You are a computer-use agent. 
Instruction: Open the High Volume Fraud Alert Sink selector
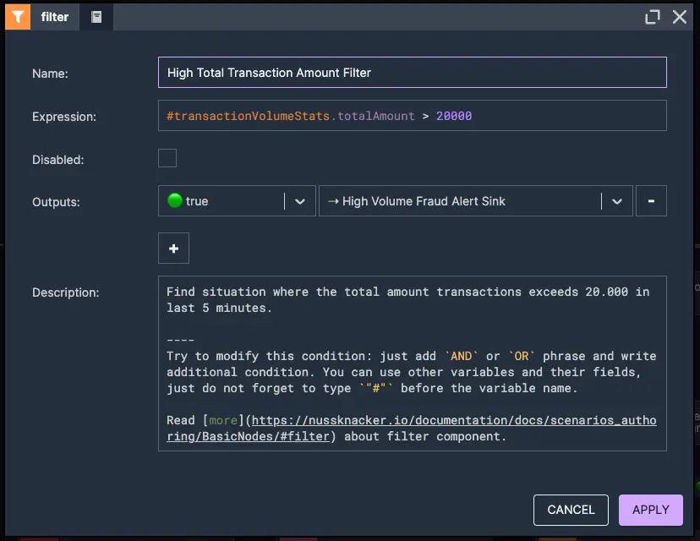(x=475, y=201)
